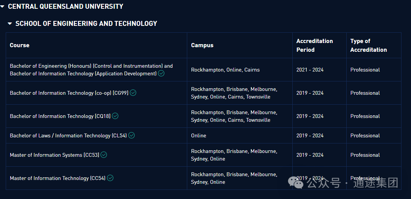Click the checkmark icon after Laws / Information Technology (CL54)
Viewport: 411px width, 199px height.
point(131,135)
